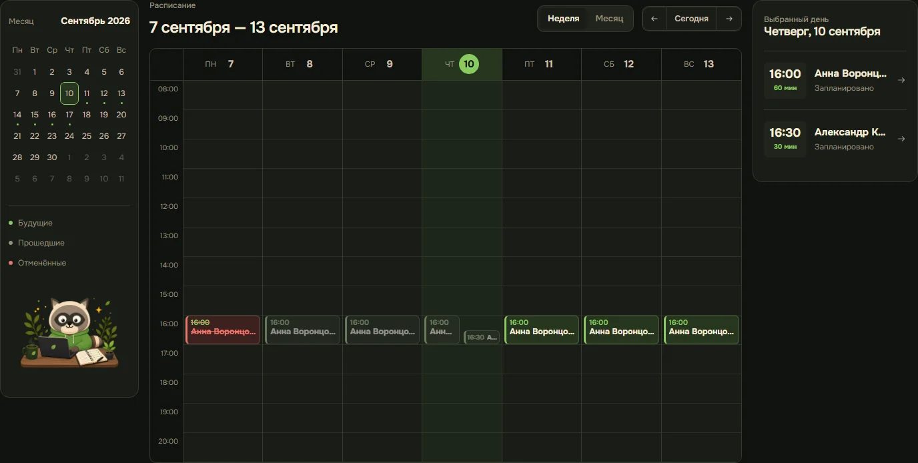Switch schedule to Месяц view
918x463 pixels.
609,19
